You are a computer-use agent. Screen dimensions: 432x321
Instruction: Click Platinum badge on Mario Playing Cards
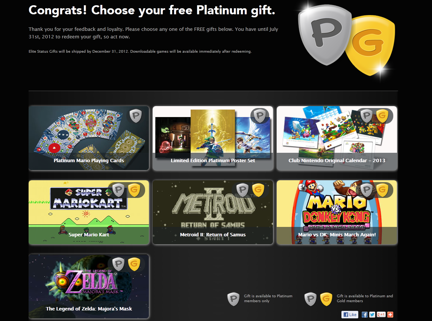(136, 116)
